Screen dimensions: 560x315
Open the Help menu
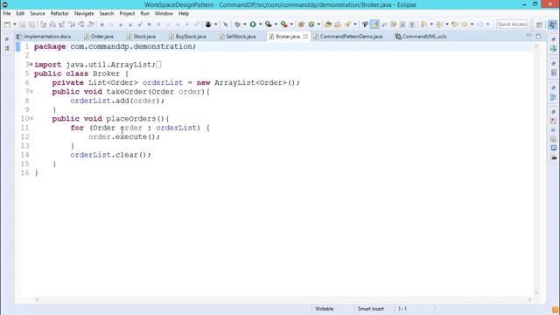click(x=184, y=14)
